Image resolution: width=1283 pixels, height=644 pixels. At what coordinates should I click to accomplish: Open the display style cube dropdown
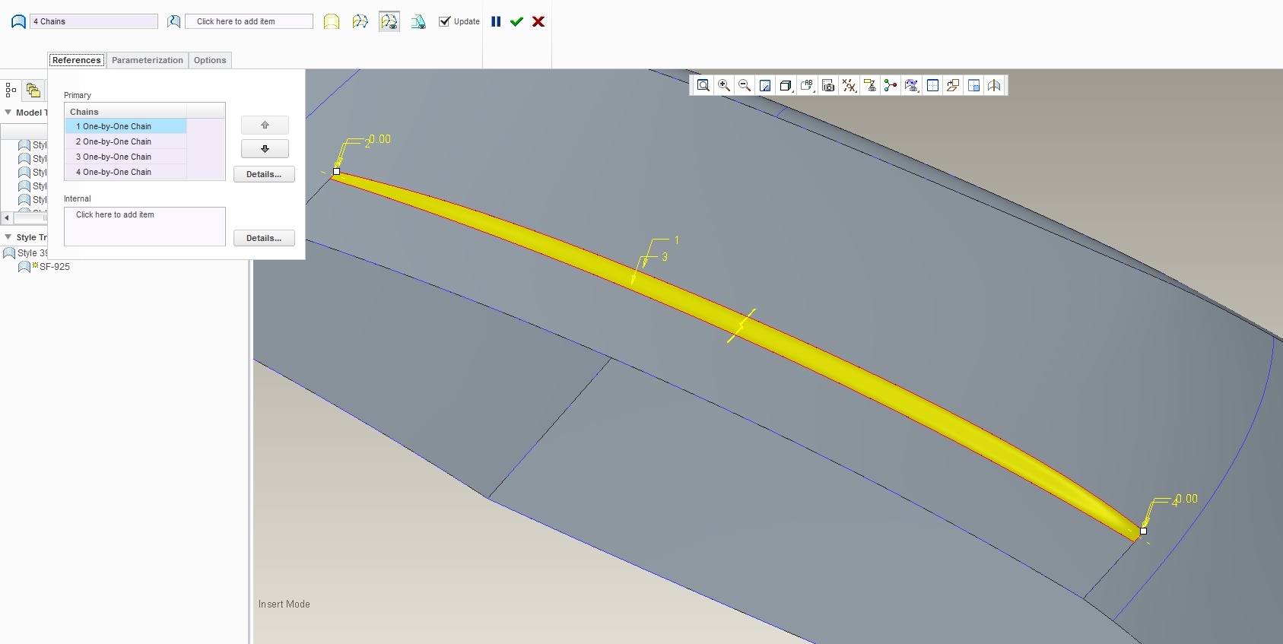[786, 85]
